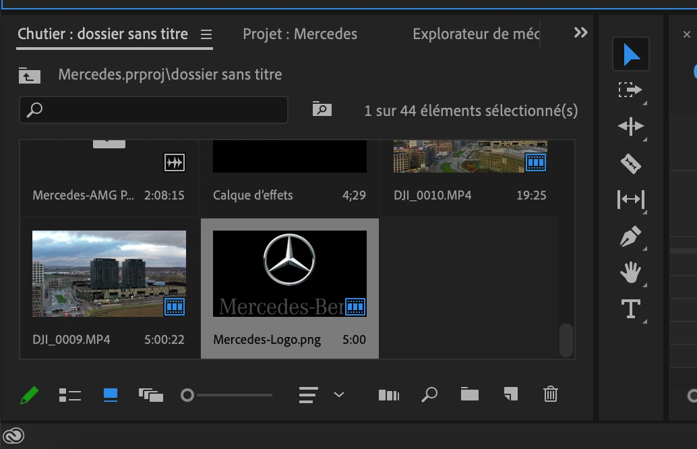Click the trash Clear icon

tap(550, 394)
